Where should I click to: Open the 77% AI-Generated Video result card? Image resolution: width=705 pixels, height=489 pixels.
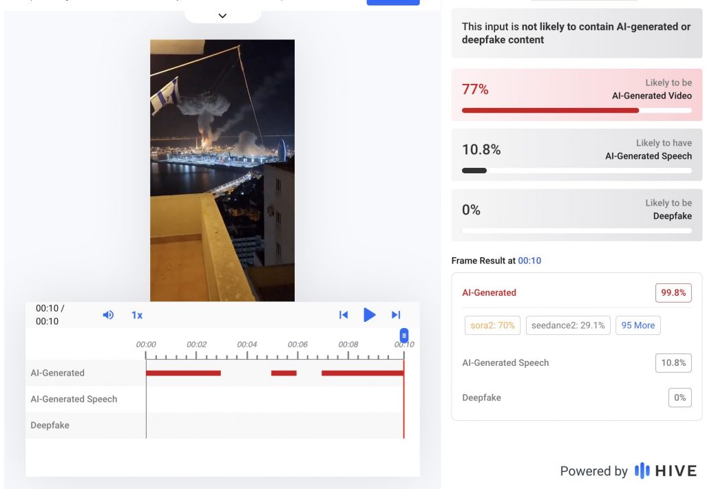click(577, 95)
